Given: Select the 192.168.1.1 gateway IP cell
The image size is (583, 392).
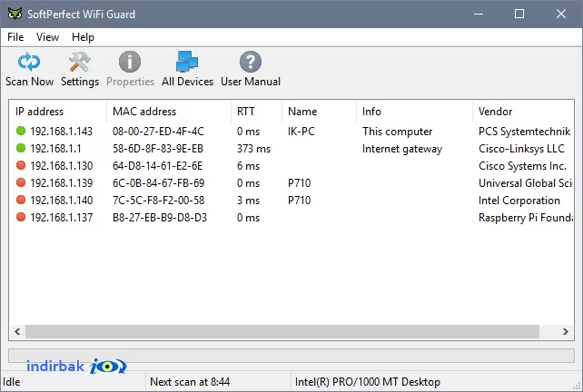Looking at the screenshot, I should [55, 149].
